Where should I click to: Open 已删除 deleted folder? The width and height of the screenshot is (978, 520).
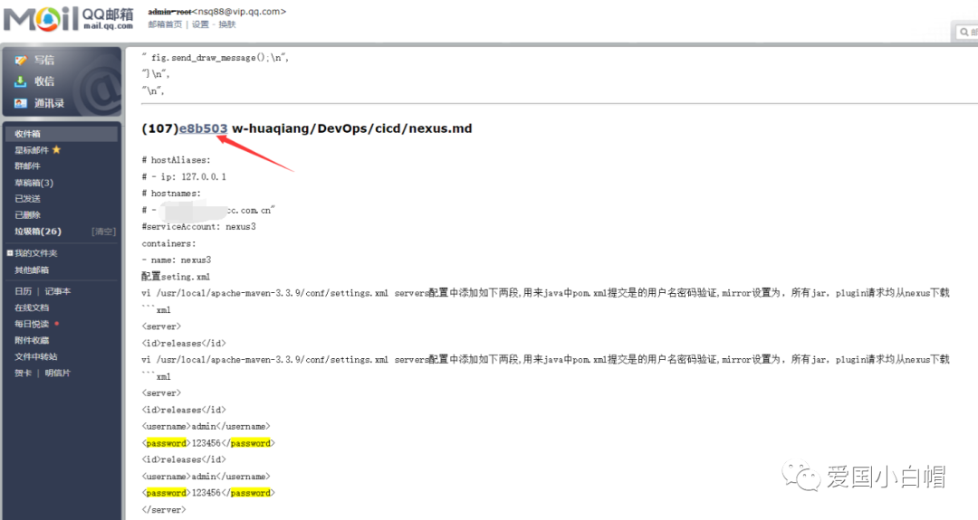27,215
